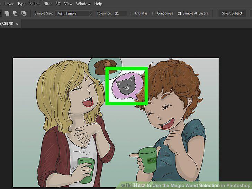Choose the Add to selection mode icon

7,13
